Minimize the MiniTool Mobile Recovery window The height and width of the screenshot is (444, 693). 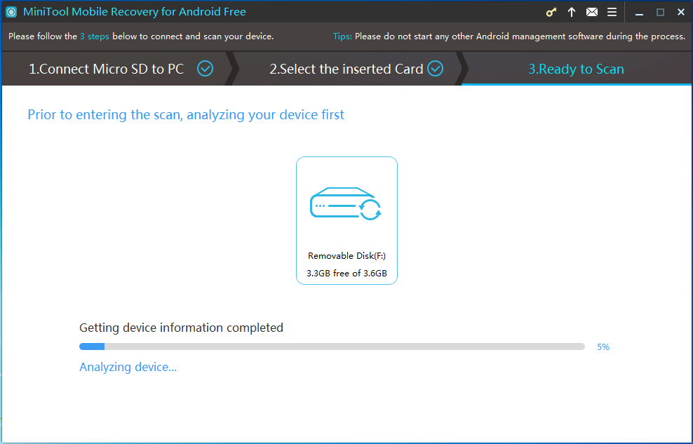click(639, 12)
